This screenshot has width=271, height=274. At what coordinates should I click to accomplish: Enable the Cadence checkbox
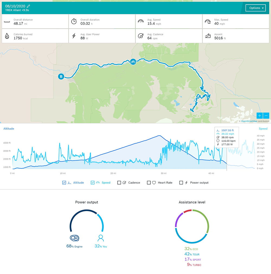119,183
